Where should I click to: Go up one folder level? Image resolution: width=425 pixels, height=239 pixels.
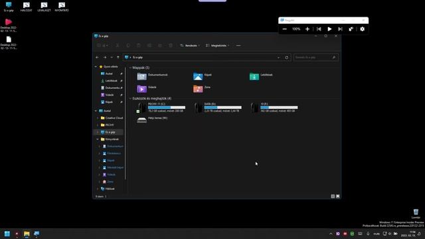coord(118,58)
